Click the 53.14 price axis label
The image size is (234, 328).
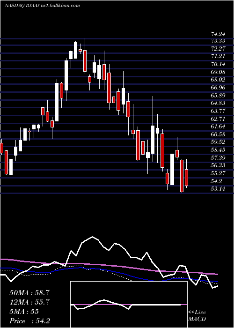[x=218, y=189]
